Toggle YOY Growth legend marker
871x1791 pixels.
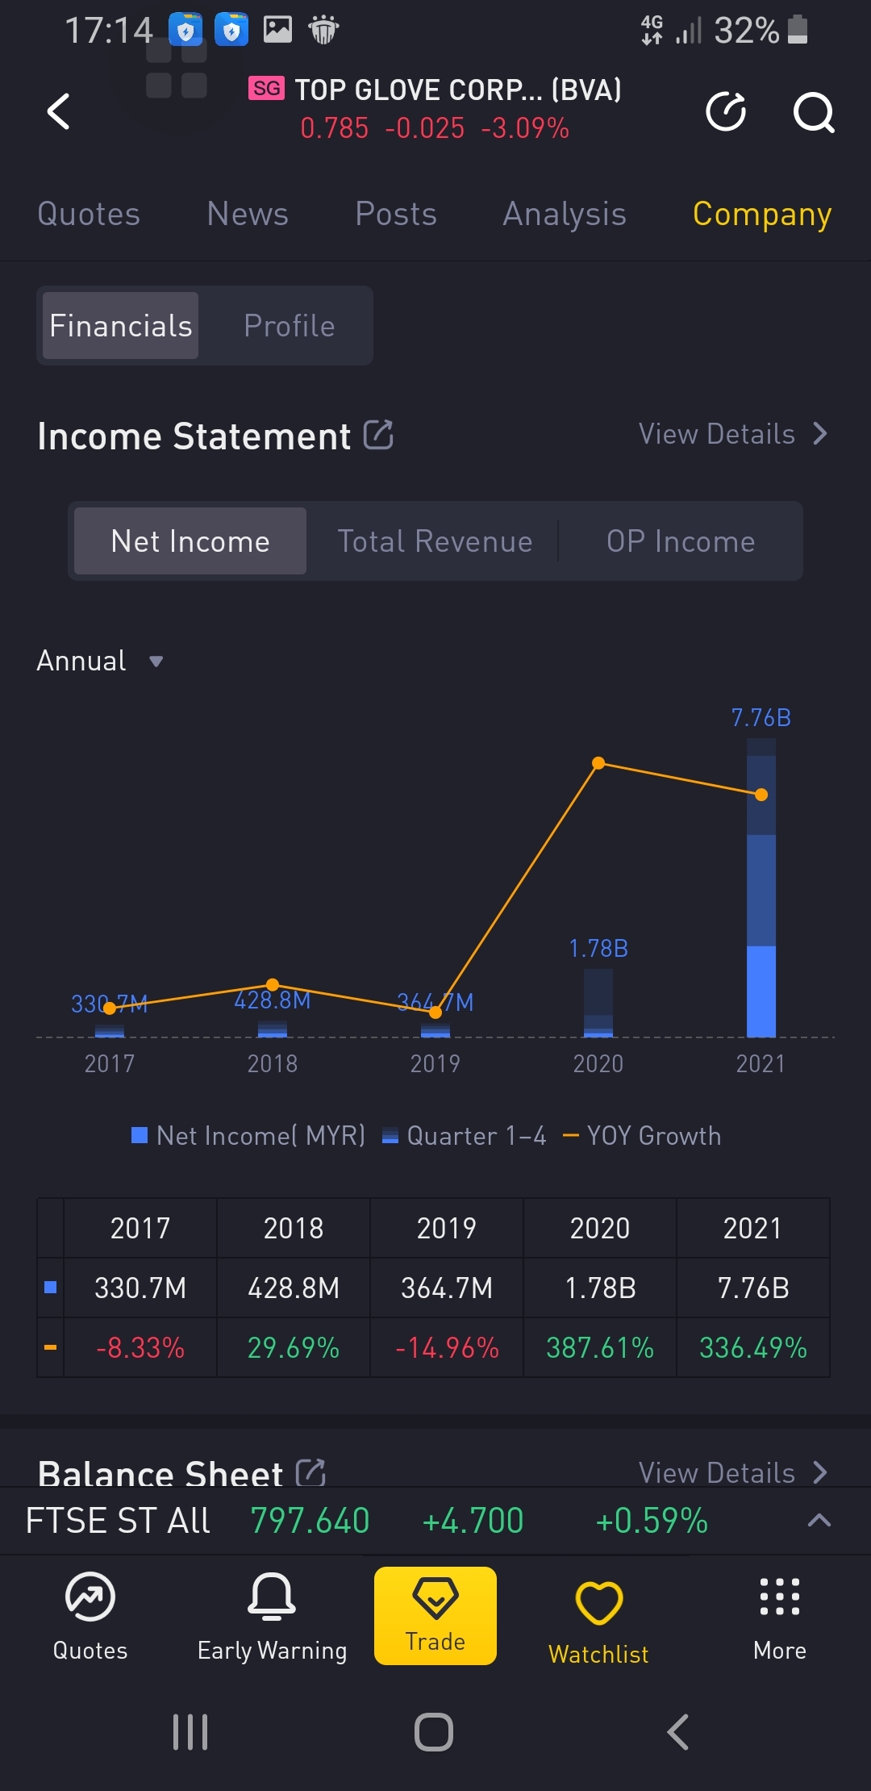(x=570, y=1136)
